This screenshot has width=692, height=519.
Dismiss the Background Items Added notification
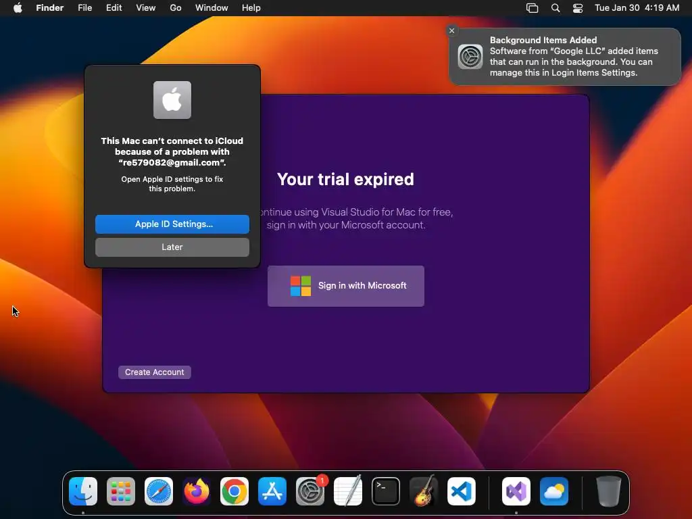(x=451, y=30)
